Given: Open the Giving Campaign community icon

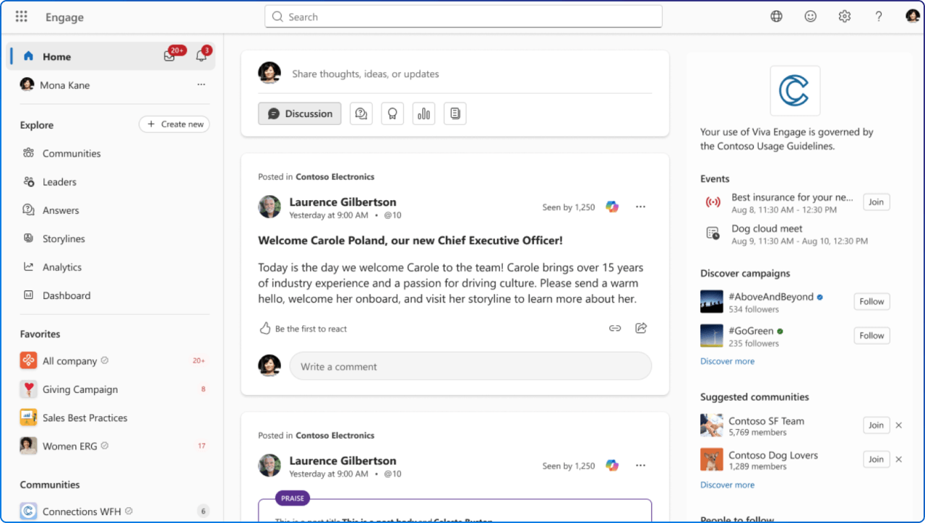Looking at the screenshot, I should pyautogui.click(x=28, y=389).
